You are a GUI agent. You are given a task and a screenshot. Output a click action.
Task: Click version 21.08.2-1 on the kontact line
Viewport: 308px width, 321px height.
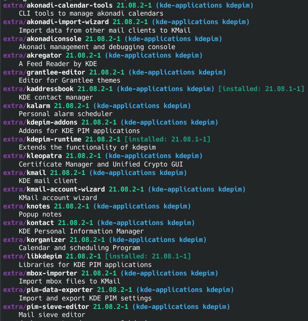pos(76,223)
